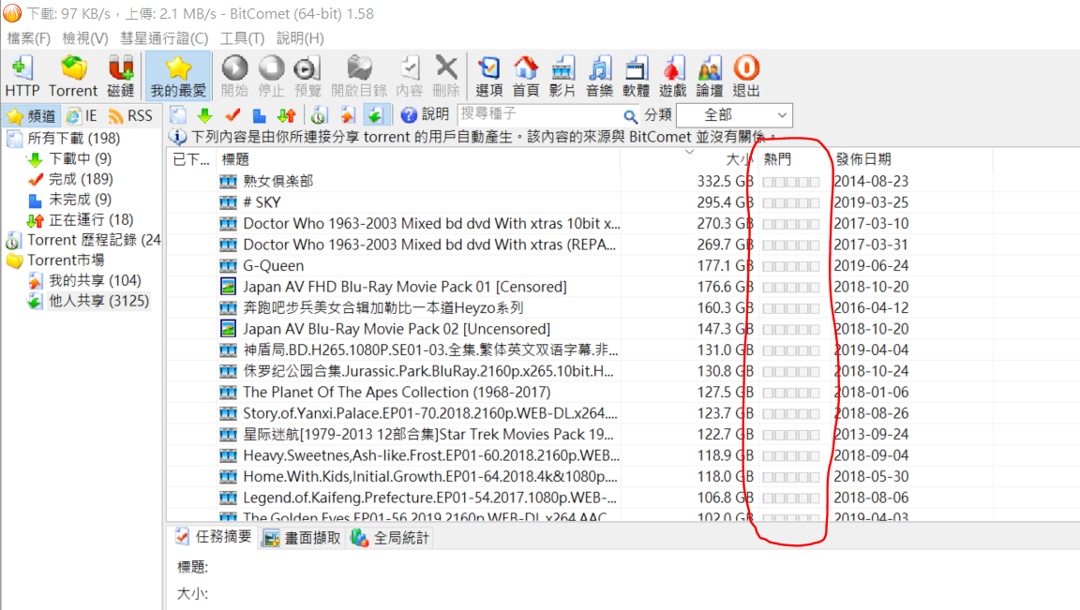
Task: Open the 說明(H) menu
Action: 300,37
